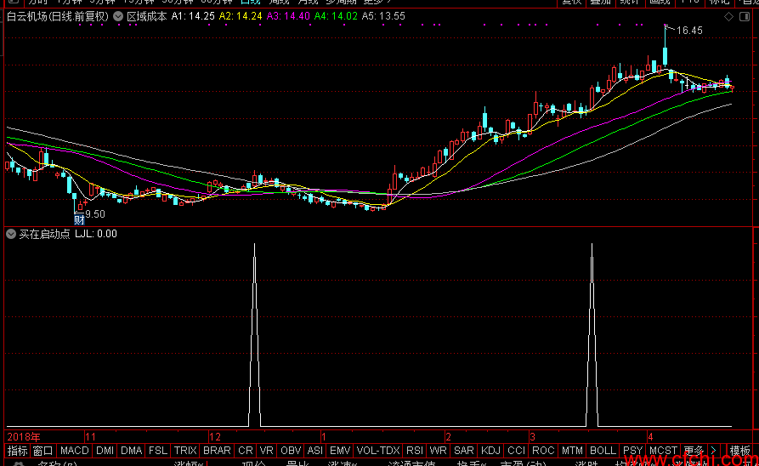The height and width of the screenshot is (466, 759).
Task: Click the 模板 template button
Action: (x=740, y=451)
